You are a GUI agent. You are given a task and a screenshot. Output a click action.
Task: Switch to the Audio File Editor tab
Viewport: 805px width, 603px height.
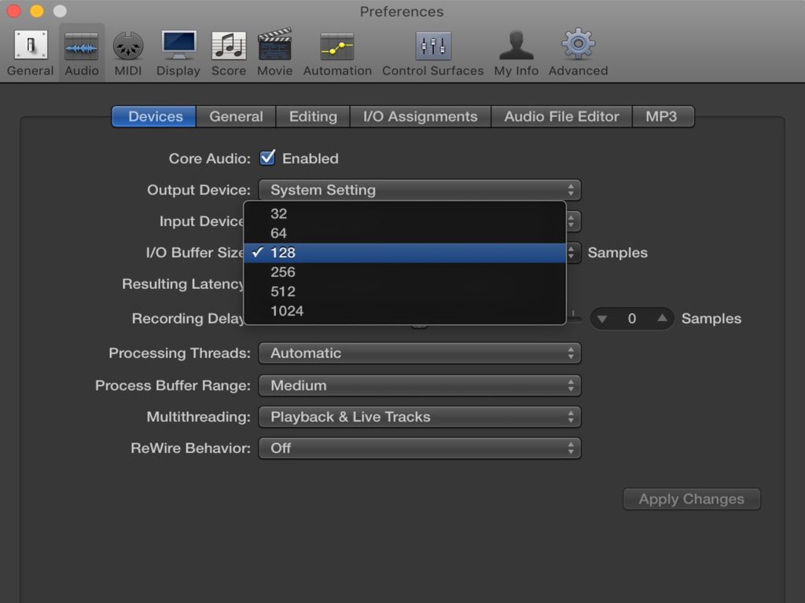click(x=561, y=116)
